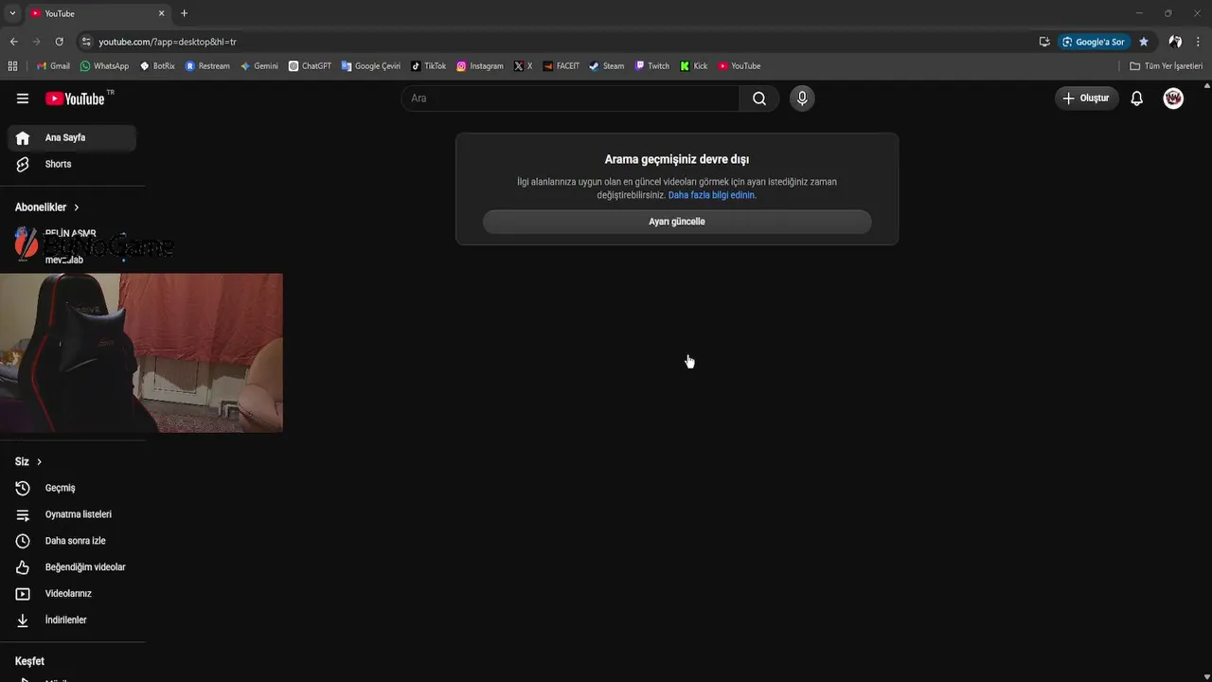Screen dimensions: 1212x682
Task: Open Daha sonra izle list
Action: pos(72,541)
